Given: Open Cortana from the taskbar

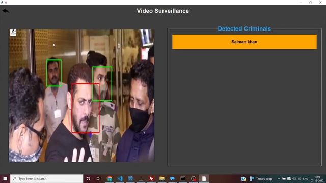Looking at the screenshot, I should point(88,178).
